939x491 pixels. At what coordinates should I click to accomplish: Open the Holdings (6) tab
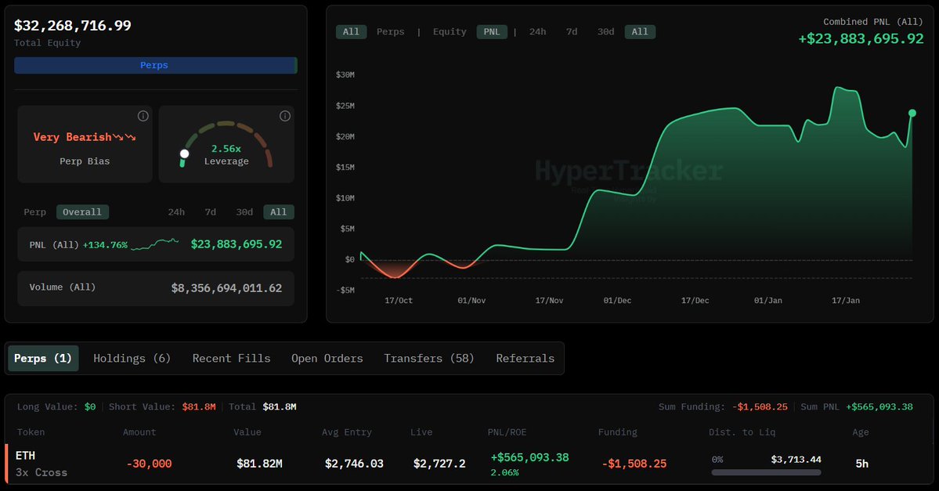click(x=132, y=358)
